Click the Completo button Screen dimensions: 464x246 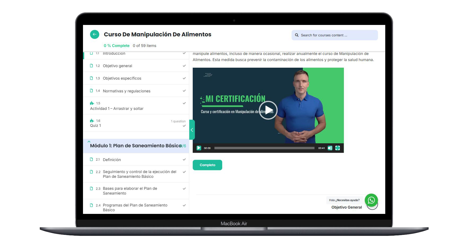pos(207,165)
